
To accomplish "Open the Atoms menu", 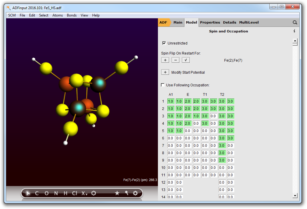I will 57,15.
